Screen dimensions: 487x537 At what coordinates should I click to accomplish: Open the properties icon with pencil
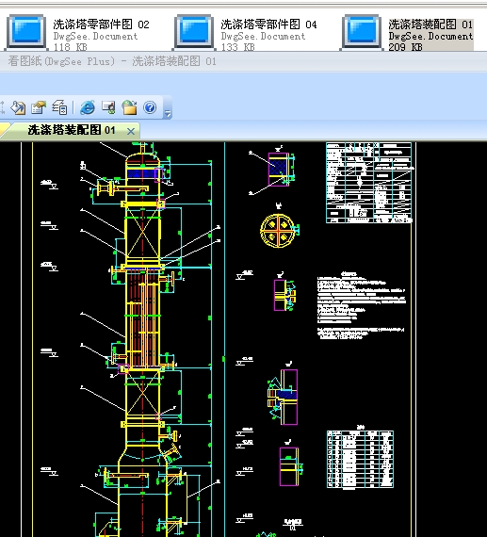(x=39, y=107)
